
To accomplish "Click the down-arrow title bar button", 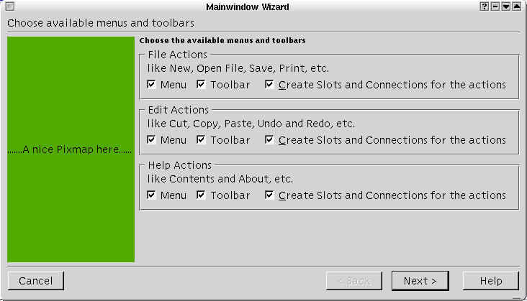I will tap(507, 6).
